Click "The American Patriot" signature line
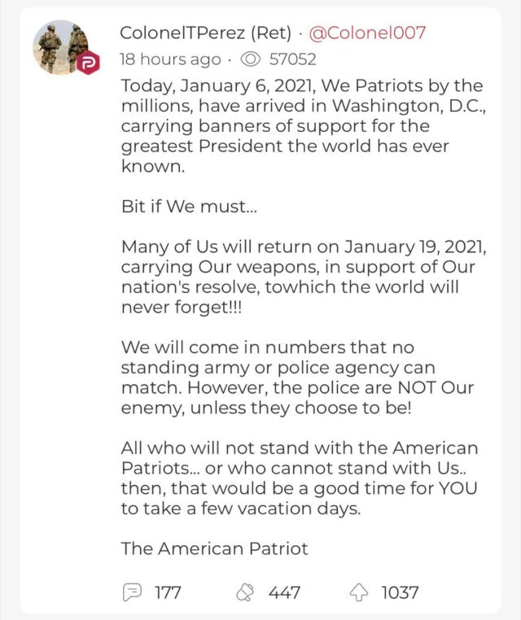The height and width of the screenshot is (620, 521). pyautogui.click(x=215, y=548)
